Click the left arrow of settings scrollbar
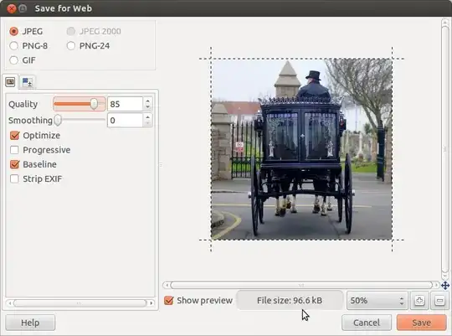This screenshot has width=452, height=336. point(10,303)
